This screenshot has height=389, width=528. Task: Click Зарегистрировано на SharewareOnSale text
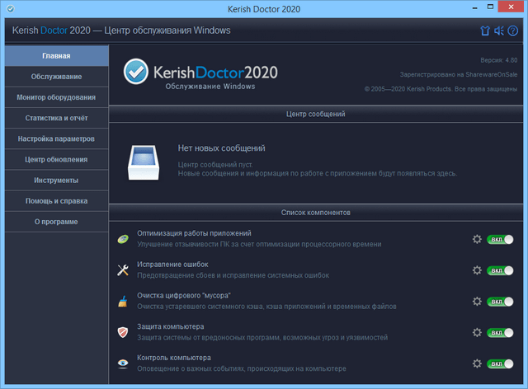point(459,74)
